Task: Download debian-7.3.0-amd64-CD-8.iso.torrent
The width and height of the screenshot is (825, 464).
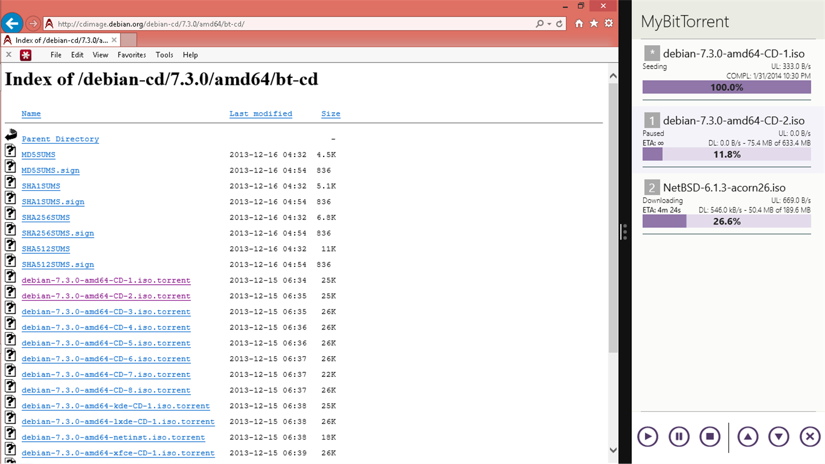Action: pos(106,391)
